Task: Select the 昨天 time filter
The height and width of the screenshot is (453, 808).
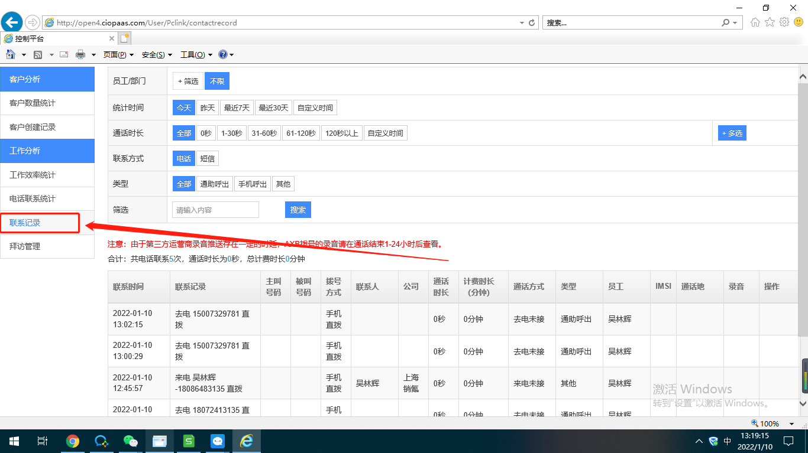Action: point(207,108)
